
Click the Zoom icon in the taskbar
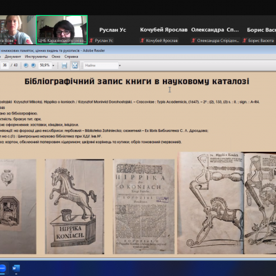[x=2, y=268]
